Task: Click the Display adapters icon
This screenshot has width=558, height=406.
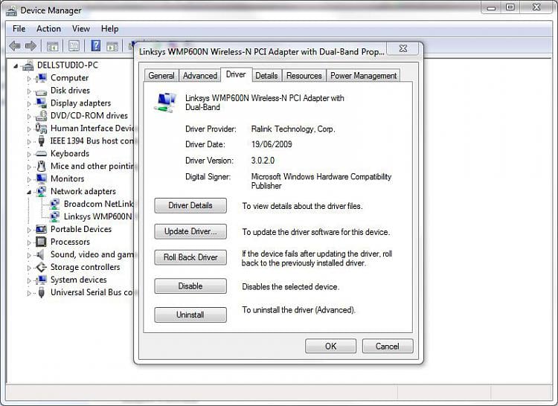Action: (41, 103)
